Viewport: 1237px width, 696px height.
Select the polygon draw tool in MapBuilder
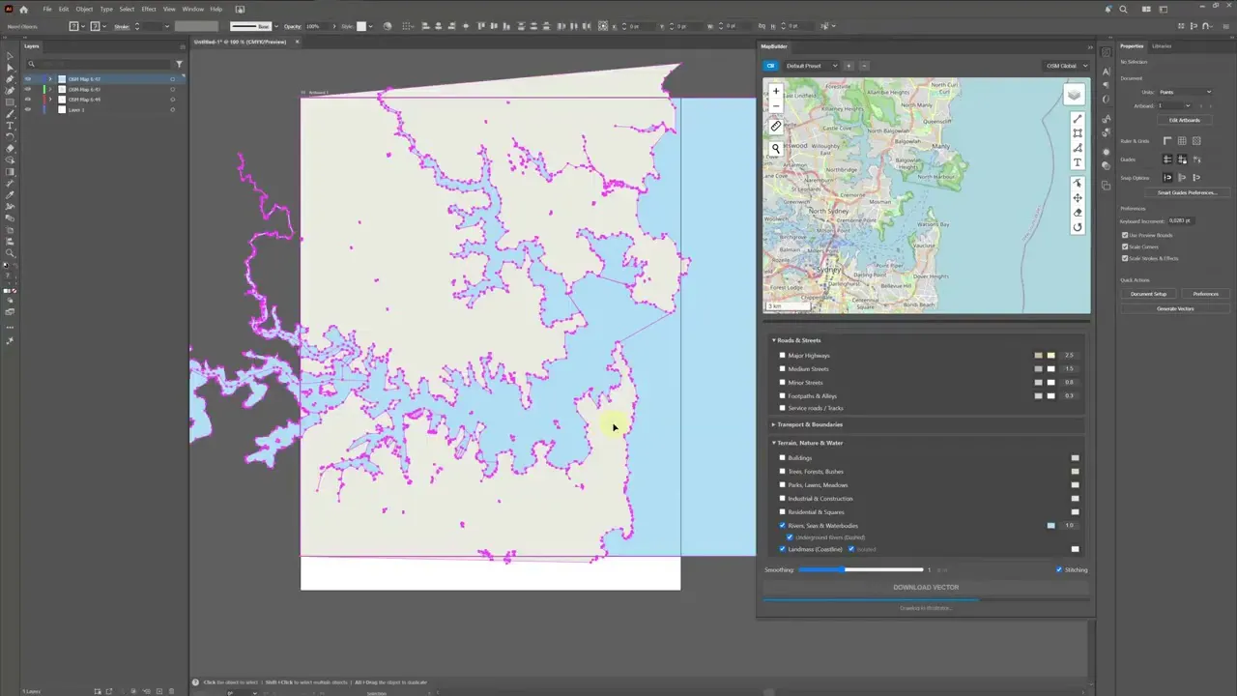1078,148
